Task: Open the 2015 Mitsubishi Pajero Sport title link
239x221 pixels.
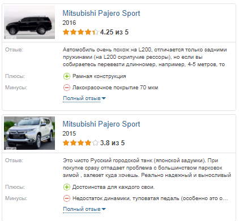Action: point(101,124)
